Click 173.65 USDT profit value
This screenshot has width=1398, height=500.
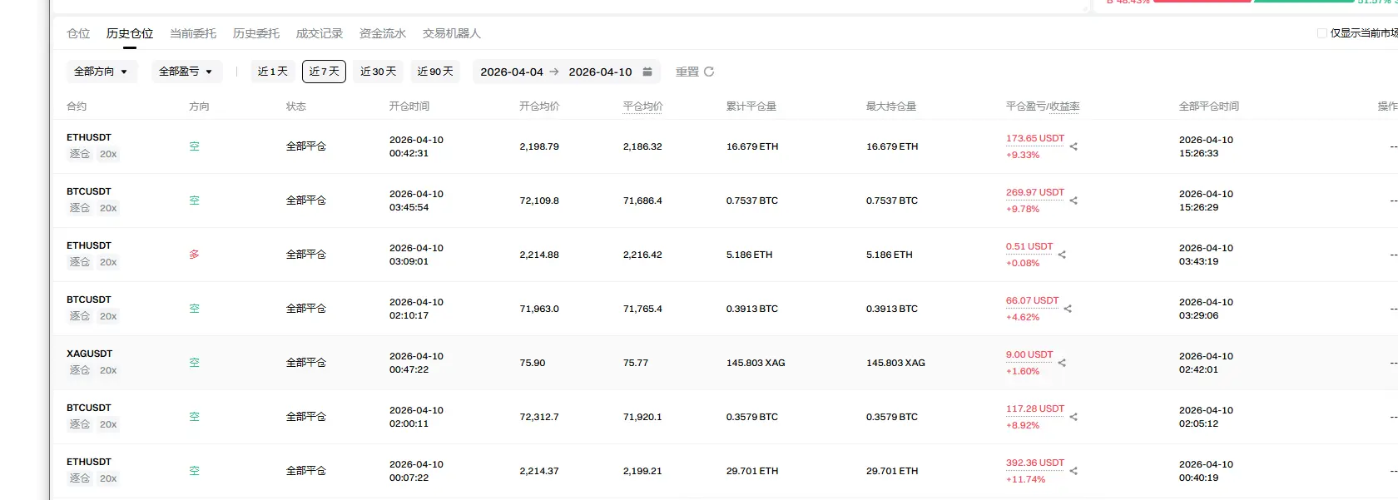coord(1035,138)
